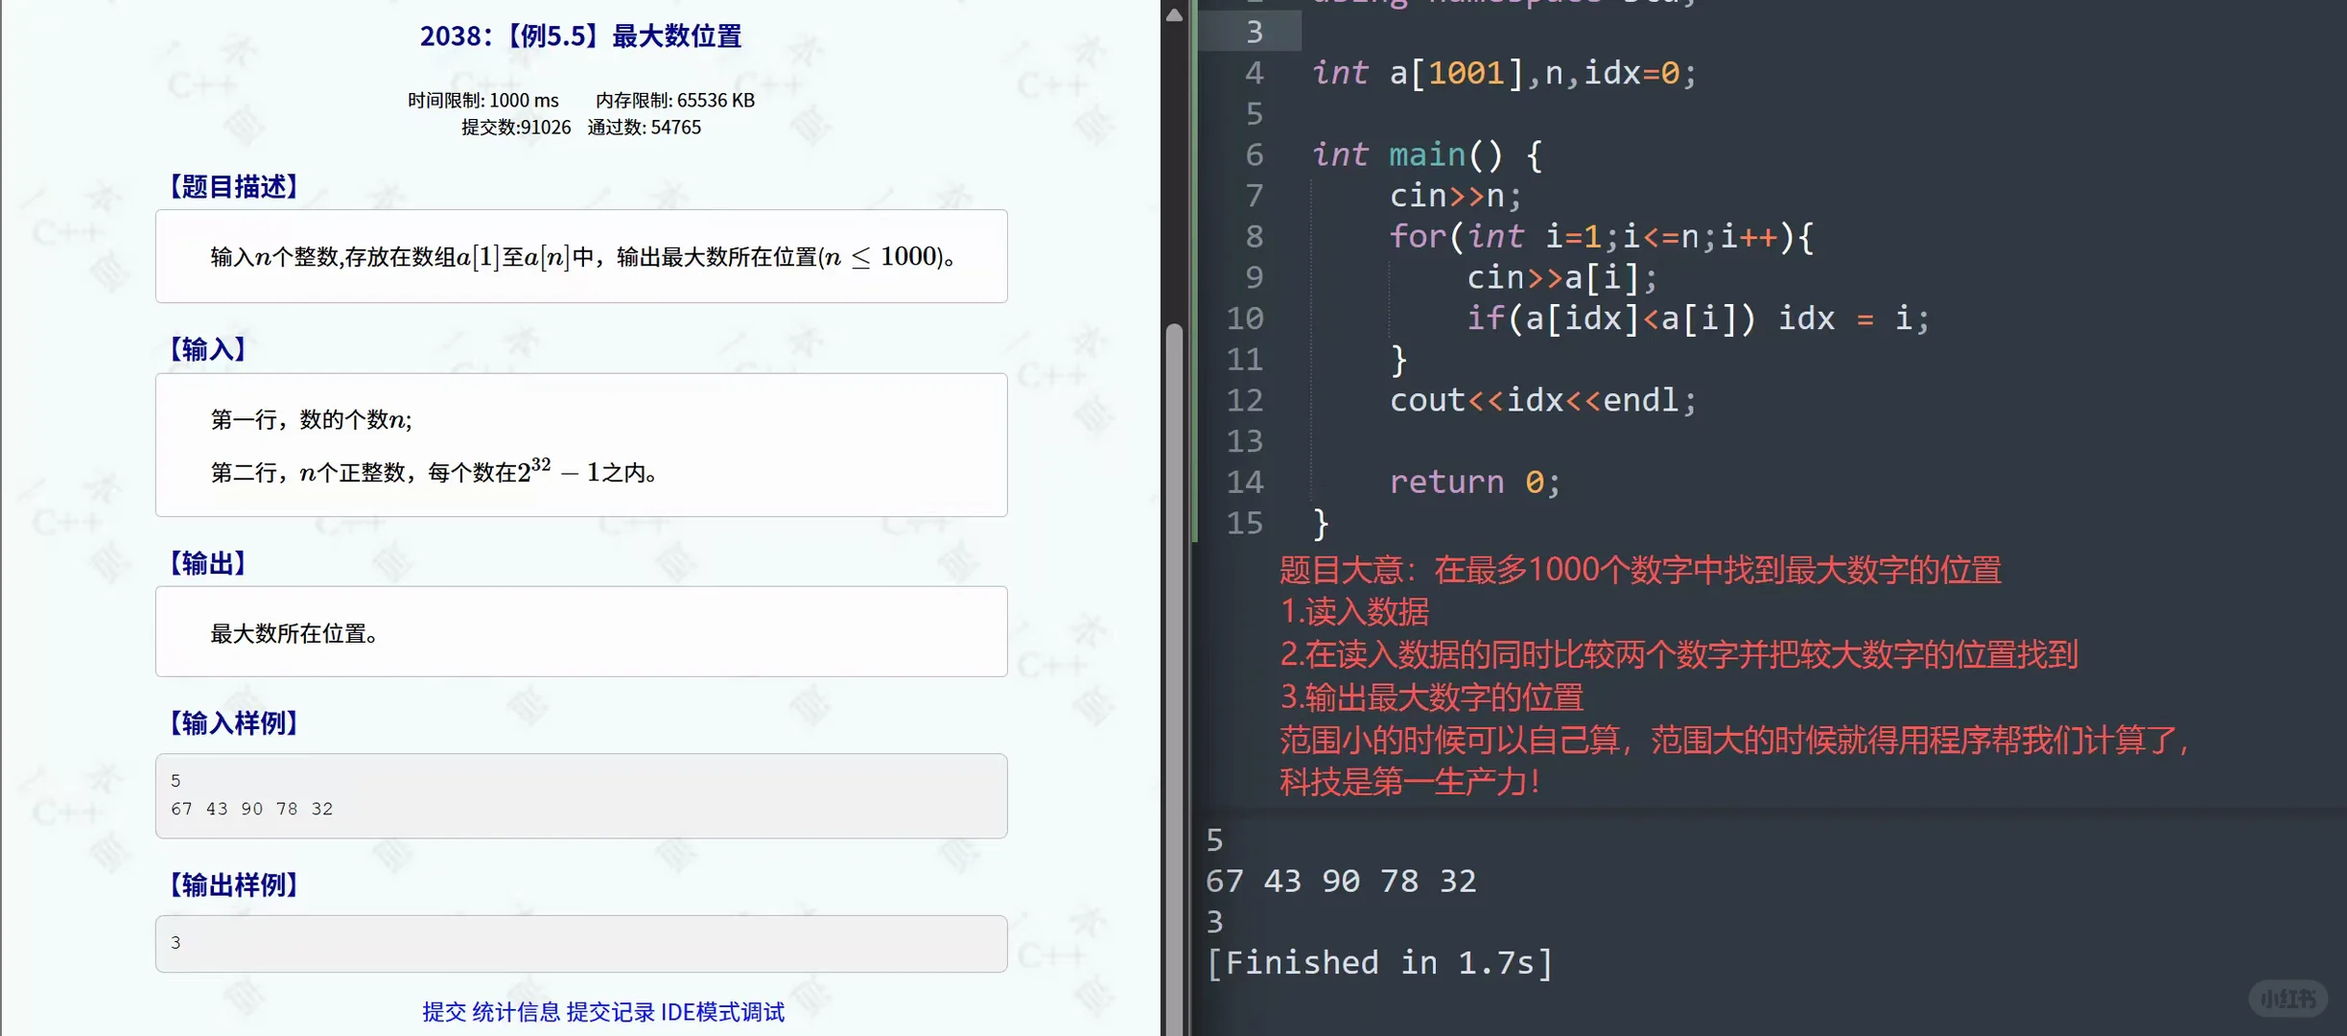Click the 输出样例 section heading
The height and width of the screenshot is (1036, 2347).
point(233,884)
